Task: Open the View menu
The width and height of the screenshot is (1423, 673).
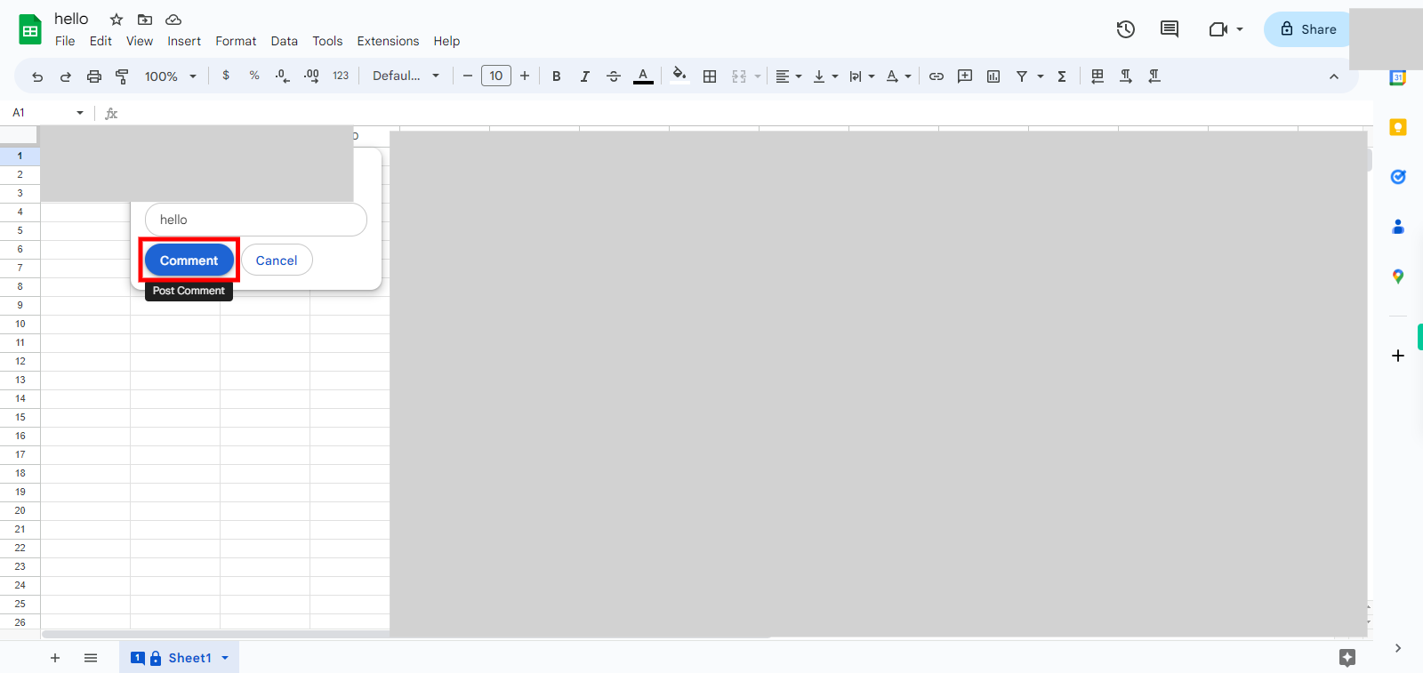Action: 140,41
